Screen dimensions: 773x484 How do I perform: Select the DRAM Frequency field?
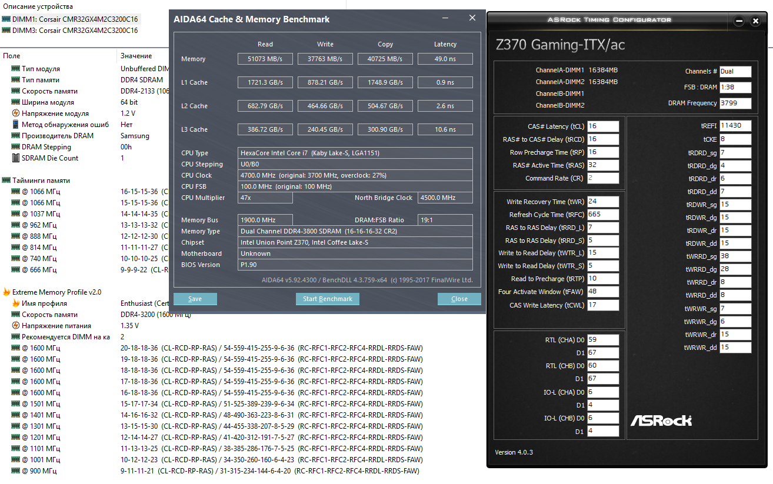tap(735, 104)
